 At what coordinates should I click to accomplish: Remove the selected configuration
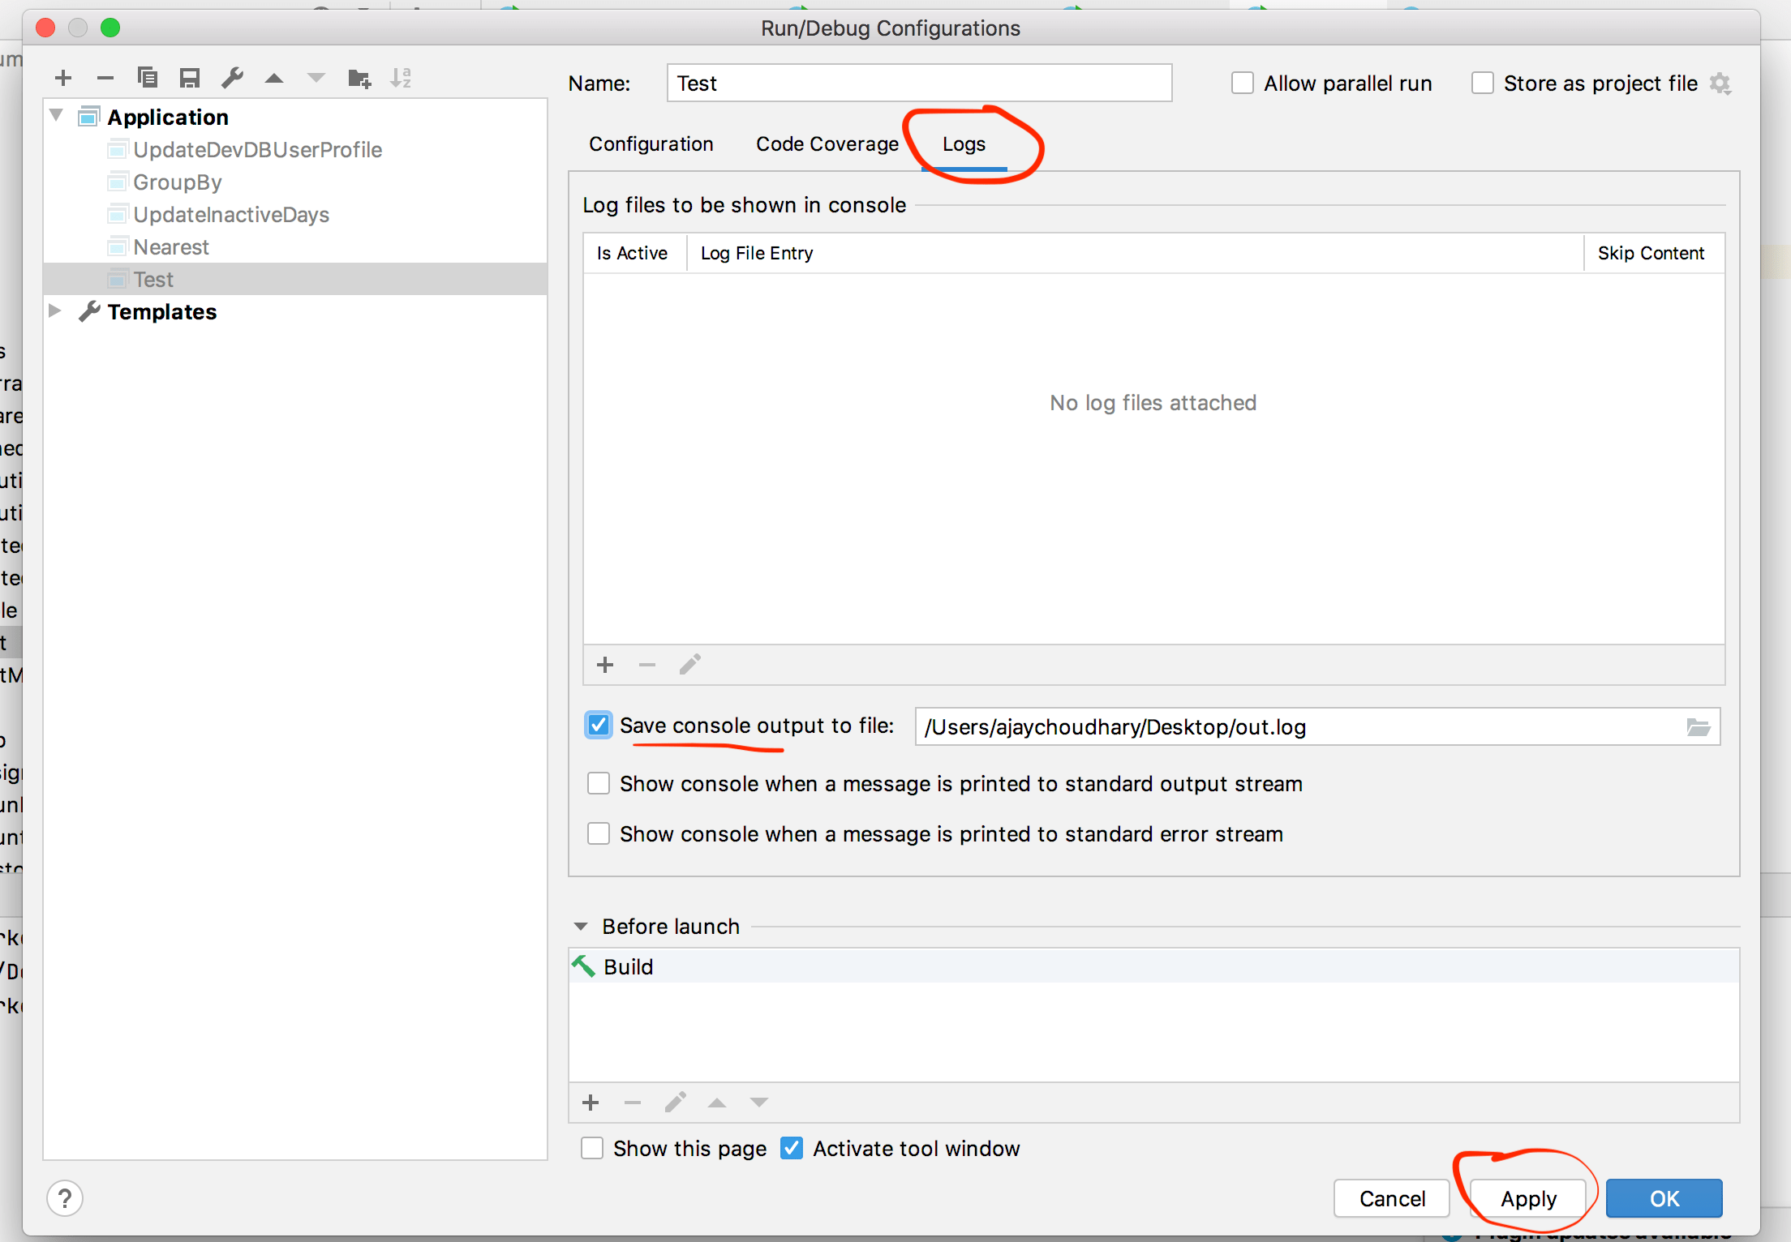click(x=105, y=78)
